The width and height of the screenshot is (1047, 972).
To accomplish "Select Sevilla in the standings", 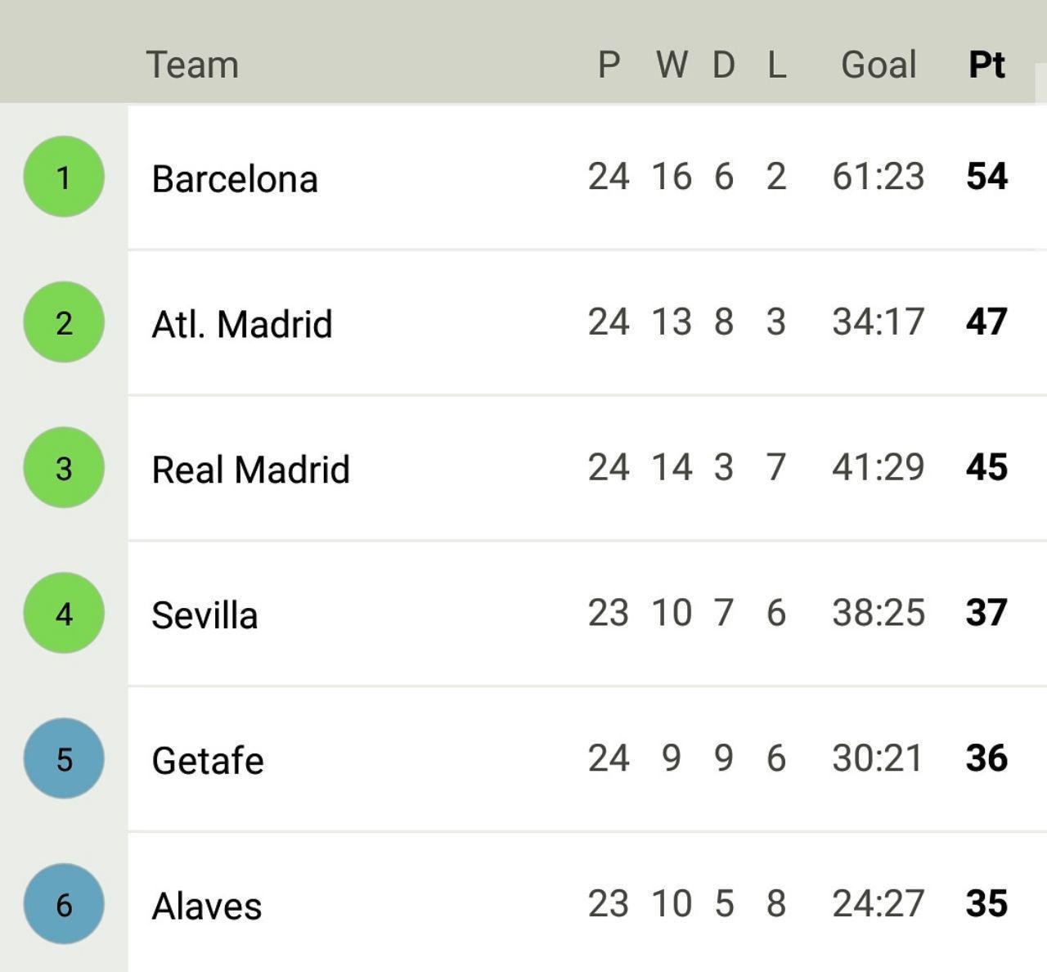I will [204, 615].
